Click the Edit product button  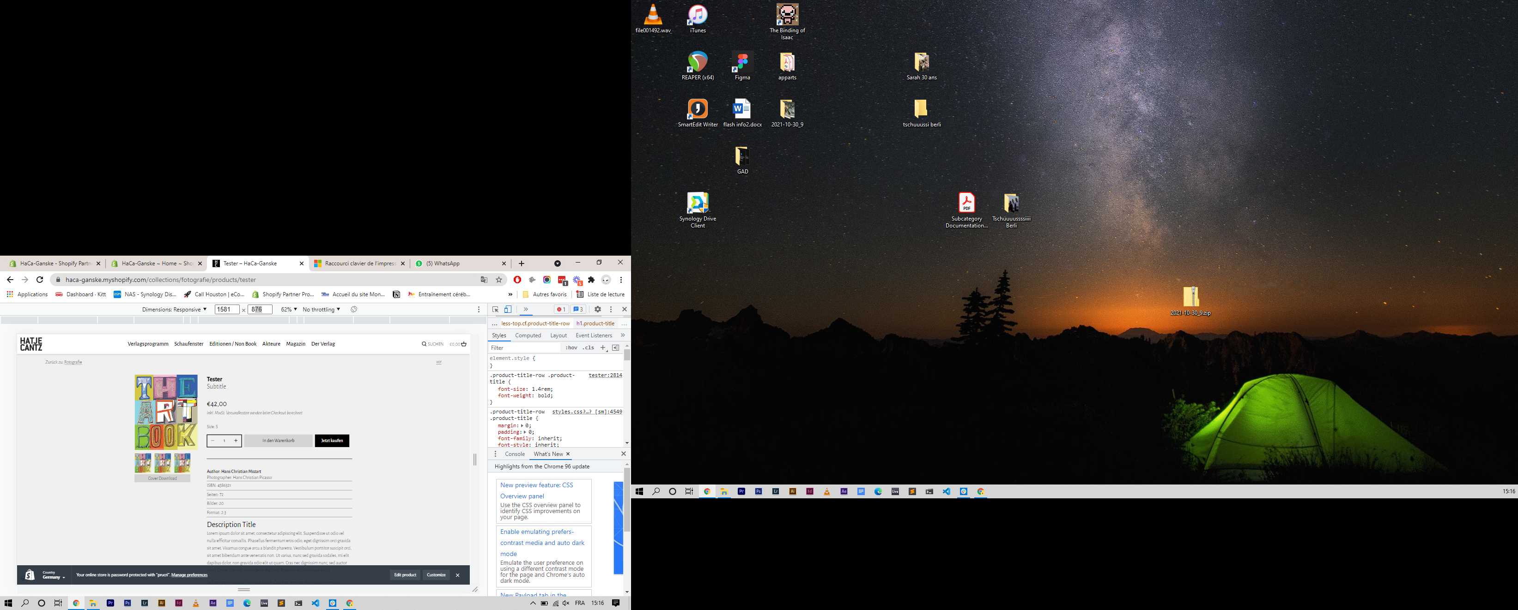tap(405, 574)
